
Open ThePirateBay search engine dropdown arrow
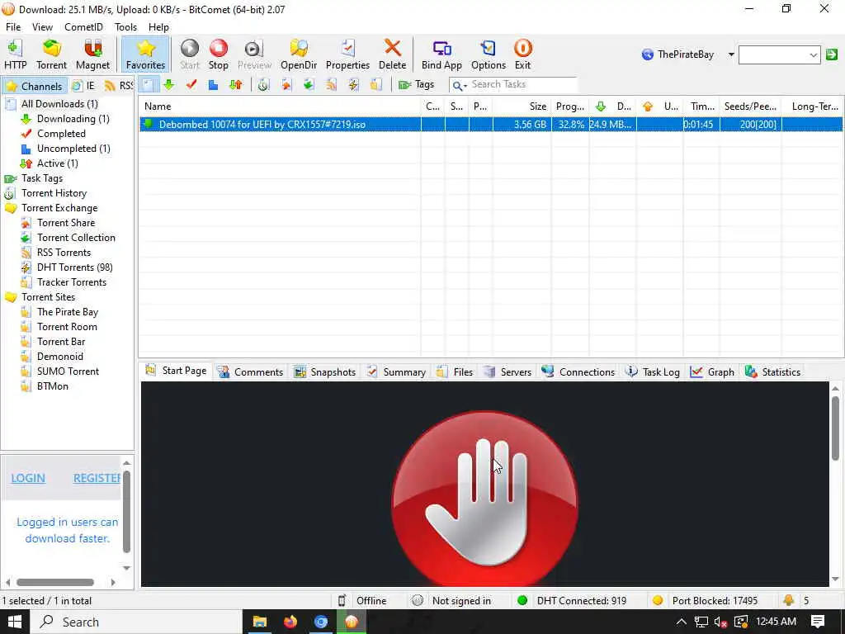(x=731, y=54)
